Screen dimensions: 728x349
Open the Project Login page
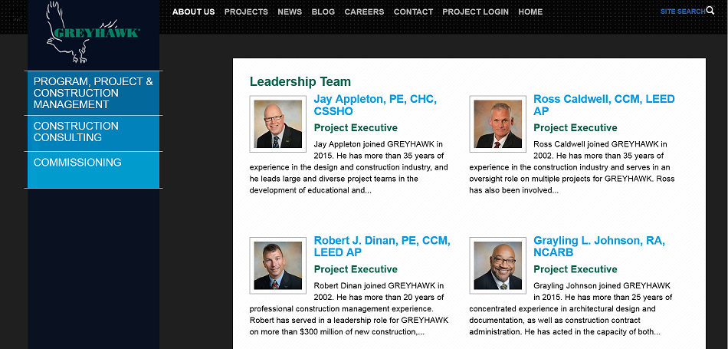(475, 12)
